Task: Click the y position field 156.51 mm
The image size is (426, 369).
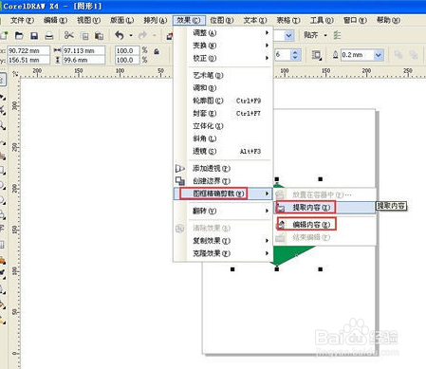Action: (28, 60)
